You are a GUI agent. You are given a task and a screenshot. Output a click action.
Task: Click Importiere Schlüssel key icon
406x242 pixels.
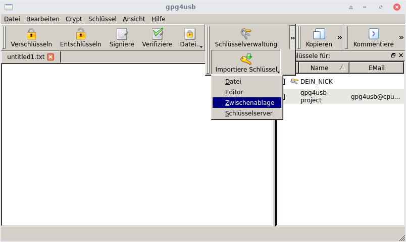pyautogui.click(x=246, y=59)
